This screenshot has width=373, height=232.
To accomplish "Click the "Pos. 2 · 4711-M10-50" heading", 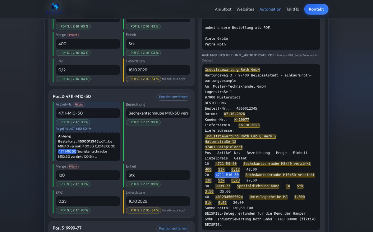I will pyautogui.click(x=72, y=97).
